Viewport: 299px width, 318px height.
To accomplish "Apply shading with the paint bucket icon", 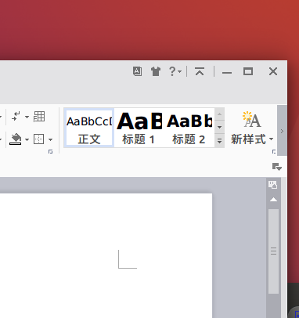I will (16, 139).
